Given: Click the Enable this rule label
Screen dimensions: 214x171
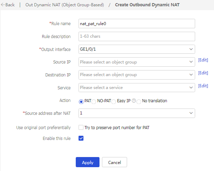Looking at the screenshot, I should pyautogui.click(x=57, y=139).
